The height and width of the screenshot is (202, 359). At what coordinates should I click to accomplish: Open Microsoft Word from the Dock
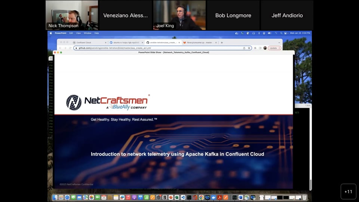click(x=240, y=198)
